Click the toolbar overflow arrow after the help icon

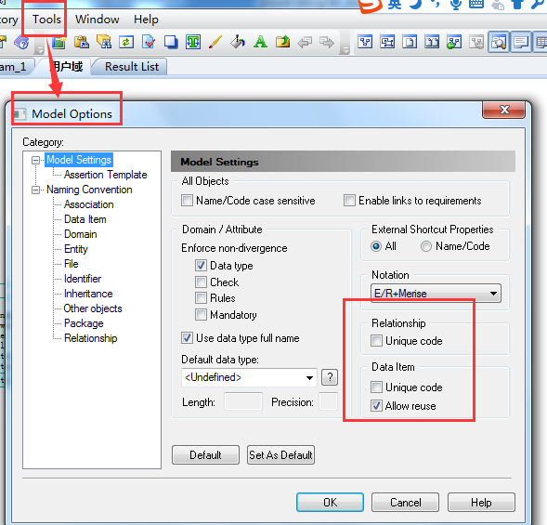(40, 50)
